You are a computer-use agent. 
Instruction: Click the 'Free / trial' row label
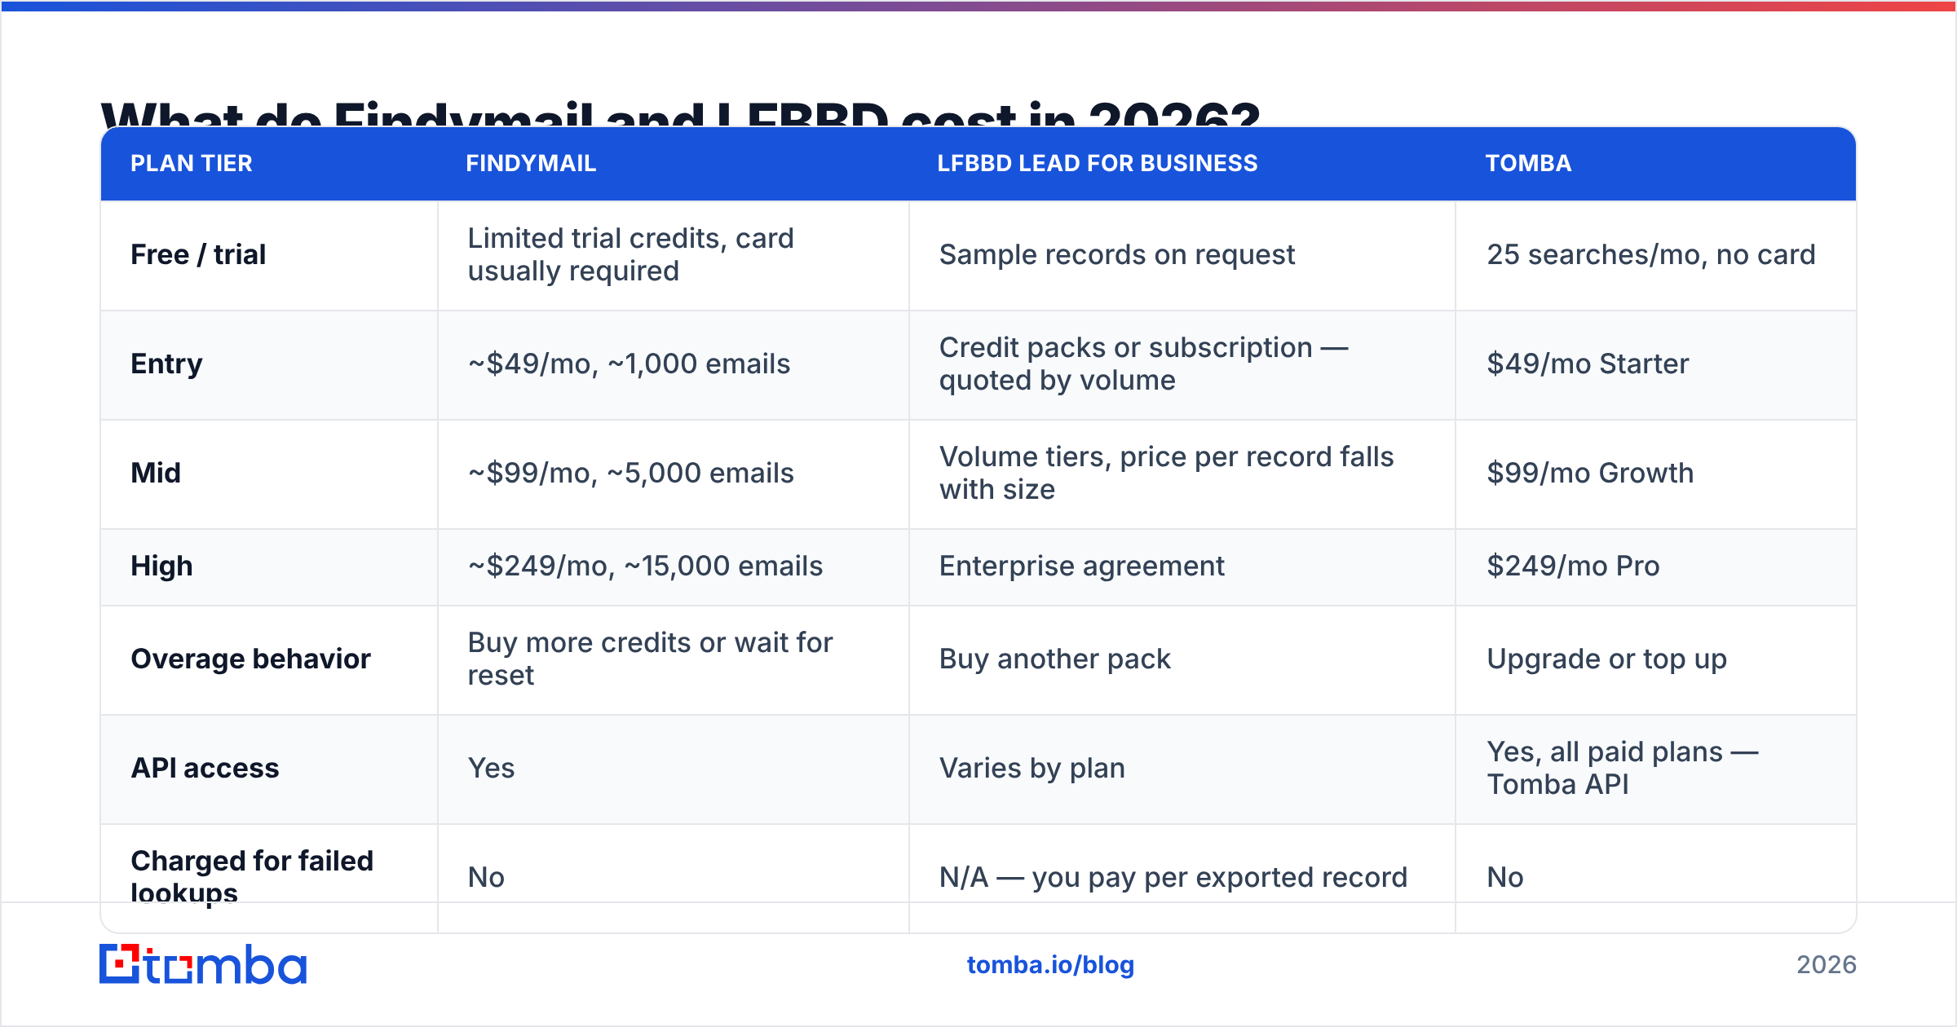pos(198,255)
